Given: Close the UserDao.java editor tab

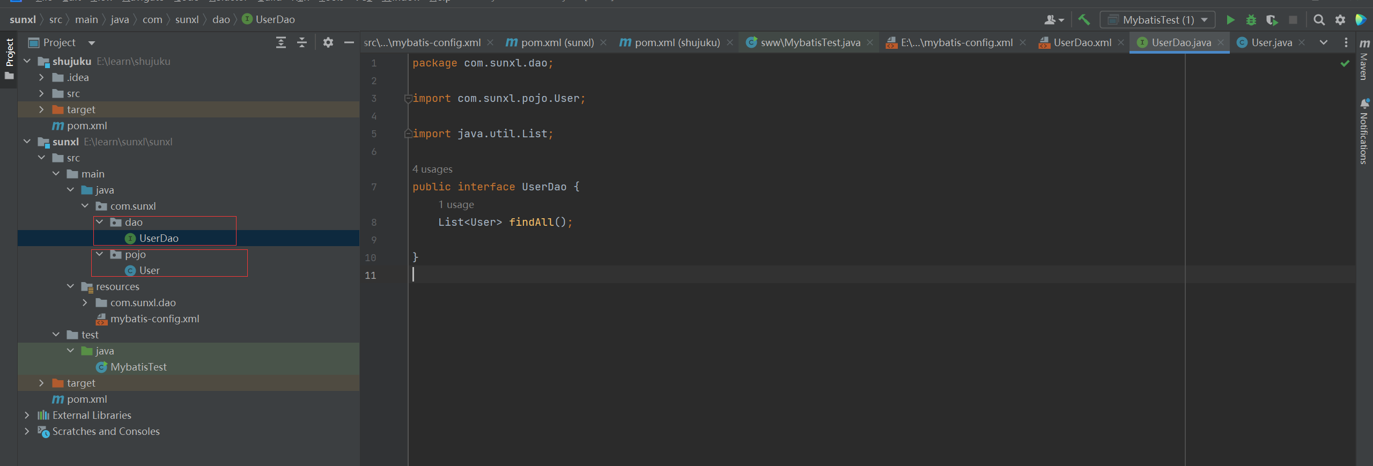Looking at the screenshot, I should (1221, 42).
